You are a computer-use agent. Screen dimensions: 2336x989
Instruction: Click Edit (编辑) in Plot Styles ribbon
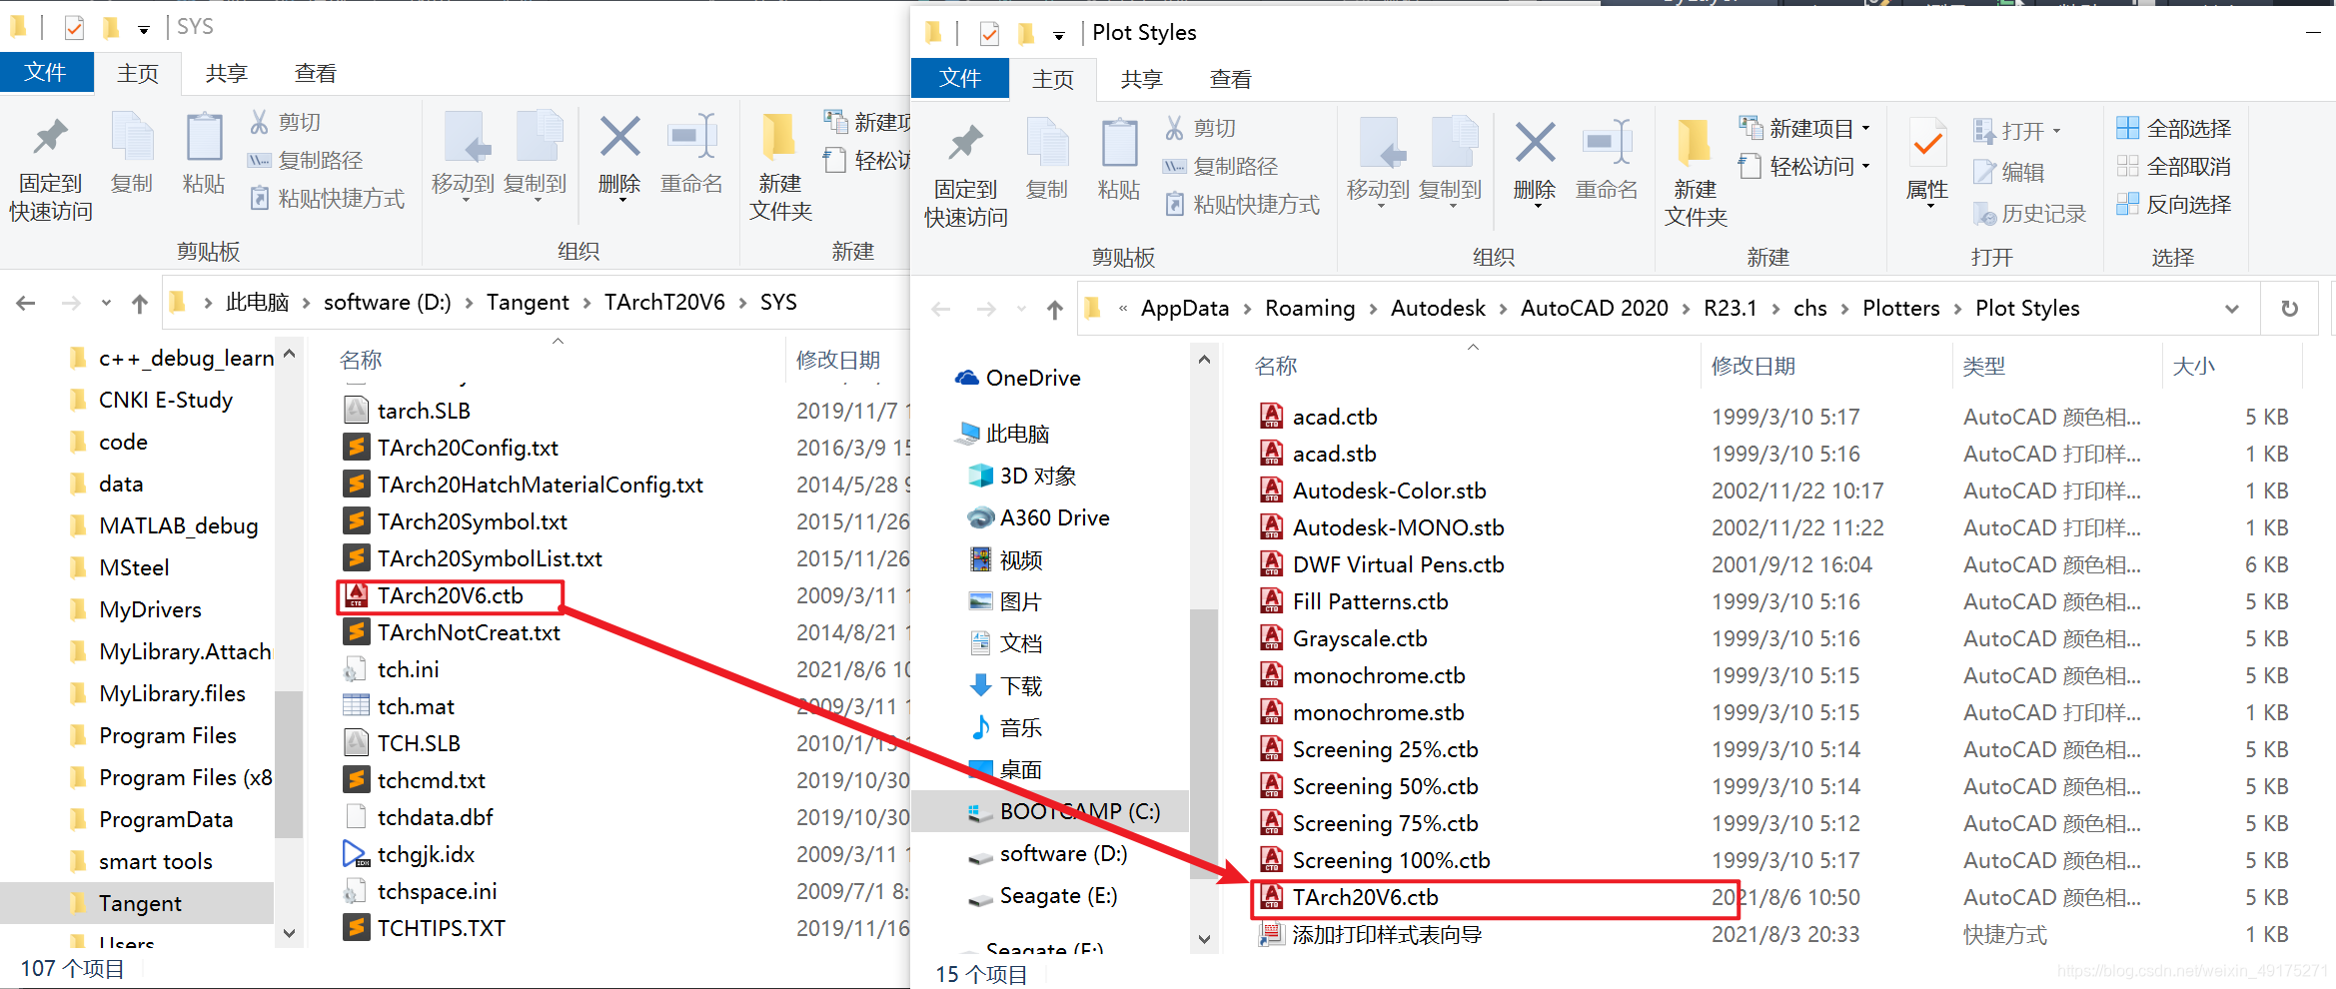click(x=2010, y=172)
